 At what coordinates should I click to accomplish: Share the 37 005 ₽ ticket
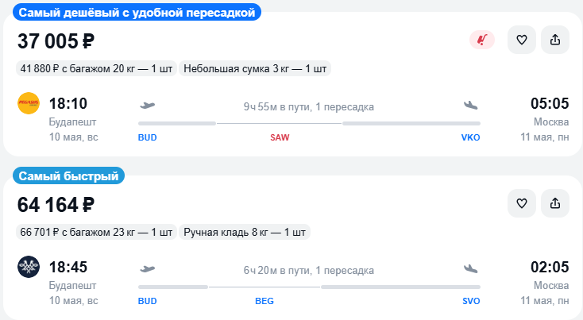pyautogui.click(x=555, y=40)
